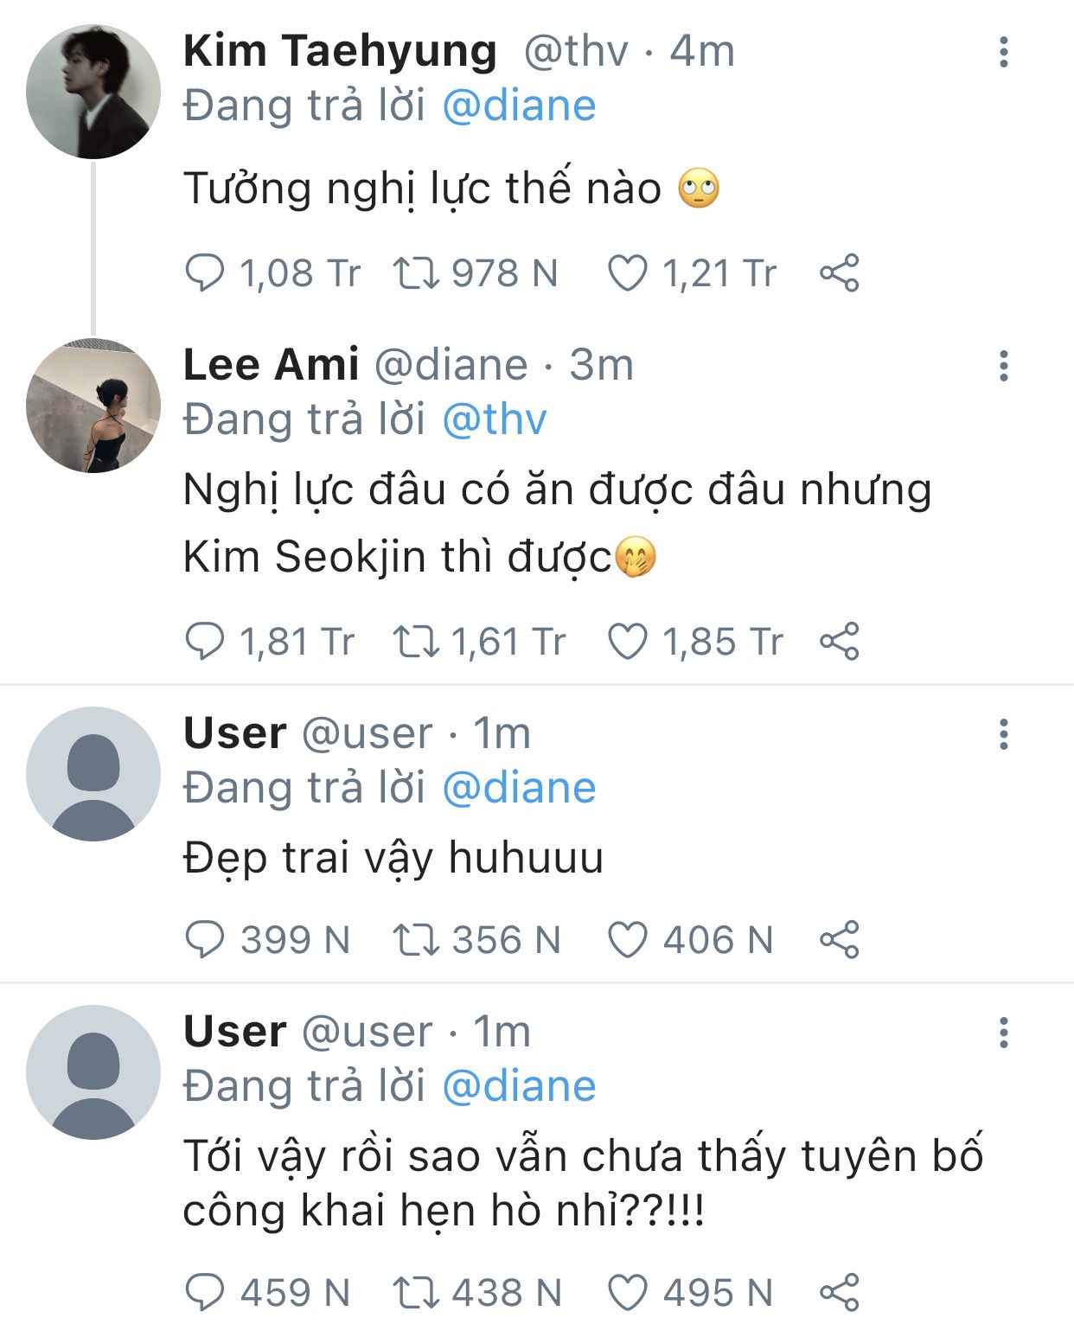Like Kim Taehyung's tweet
This screenshot has height=1324, width=1074.
click(628, 273)
